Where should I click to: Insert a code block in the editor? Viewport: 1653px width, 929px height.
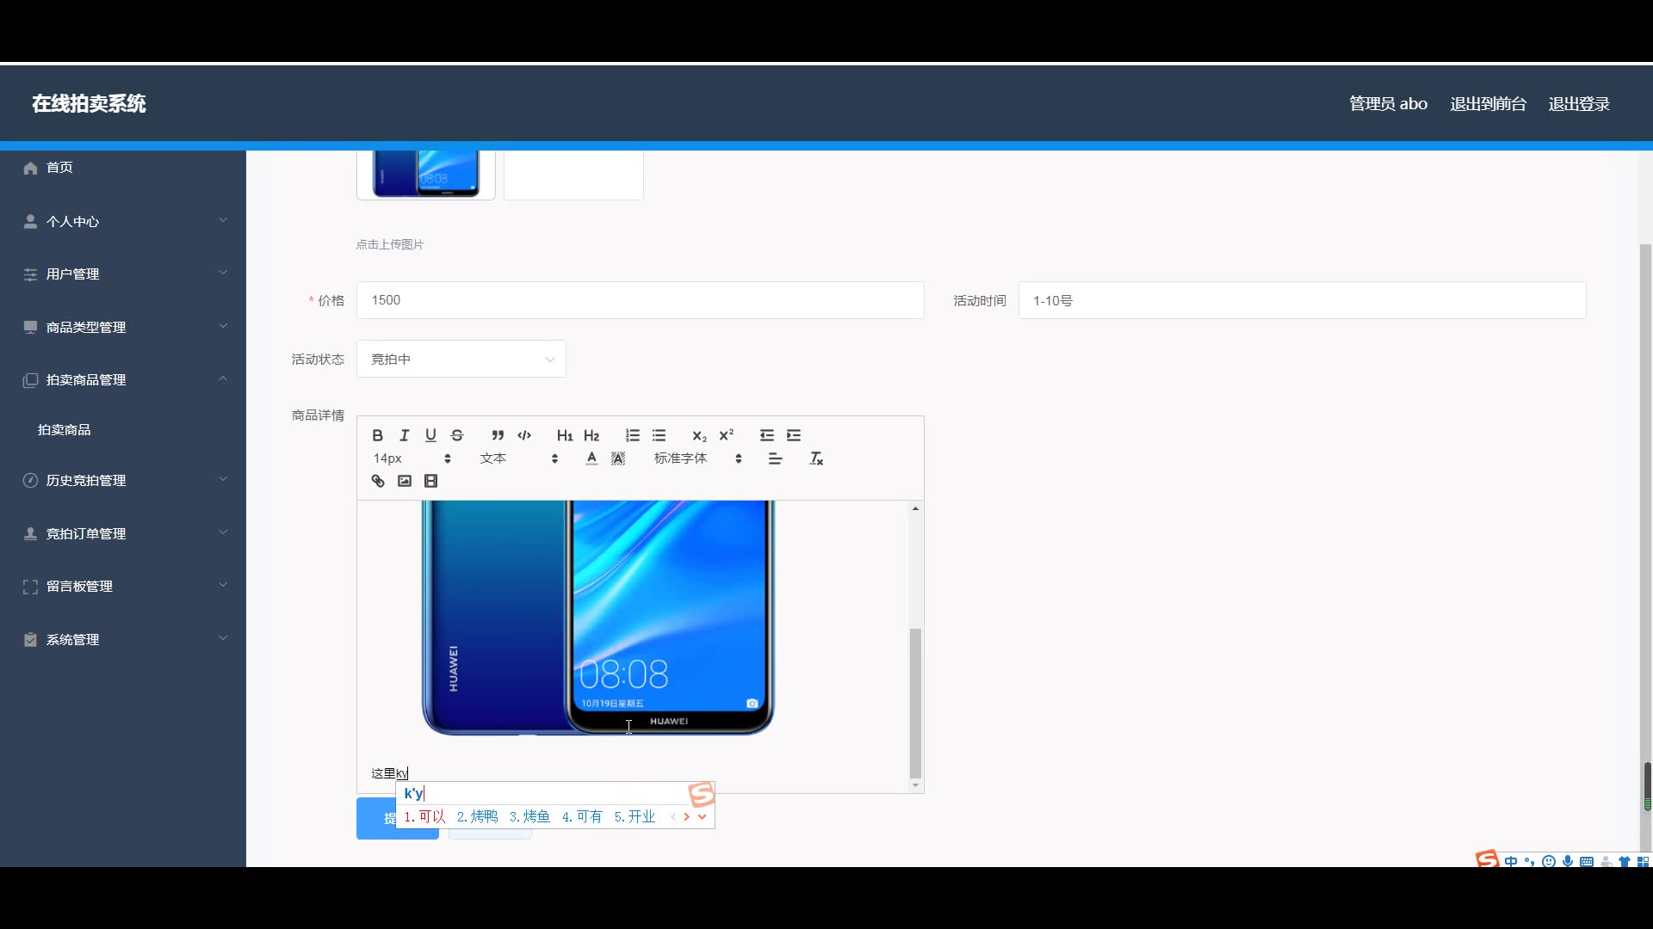(524, 435)
